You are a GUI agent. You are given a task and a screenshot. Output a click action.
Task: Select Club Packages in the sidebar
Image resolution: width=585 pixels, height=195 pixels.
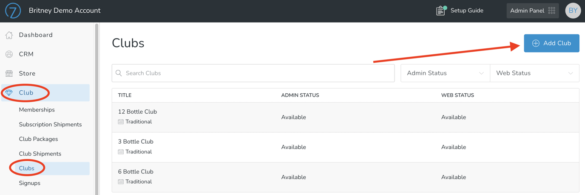(38, 139)
